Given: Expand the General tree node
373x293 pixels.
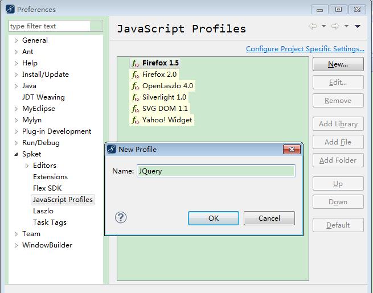Looking at the screenshot, I should 16,40.
